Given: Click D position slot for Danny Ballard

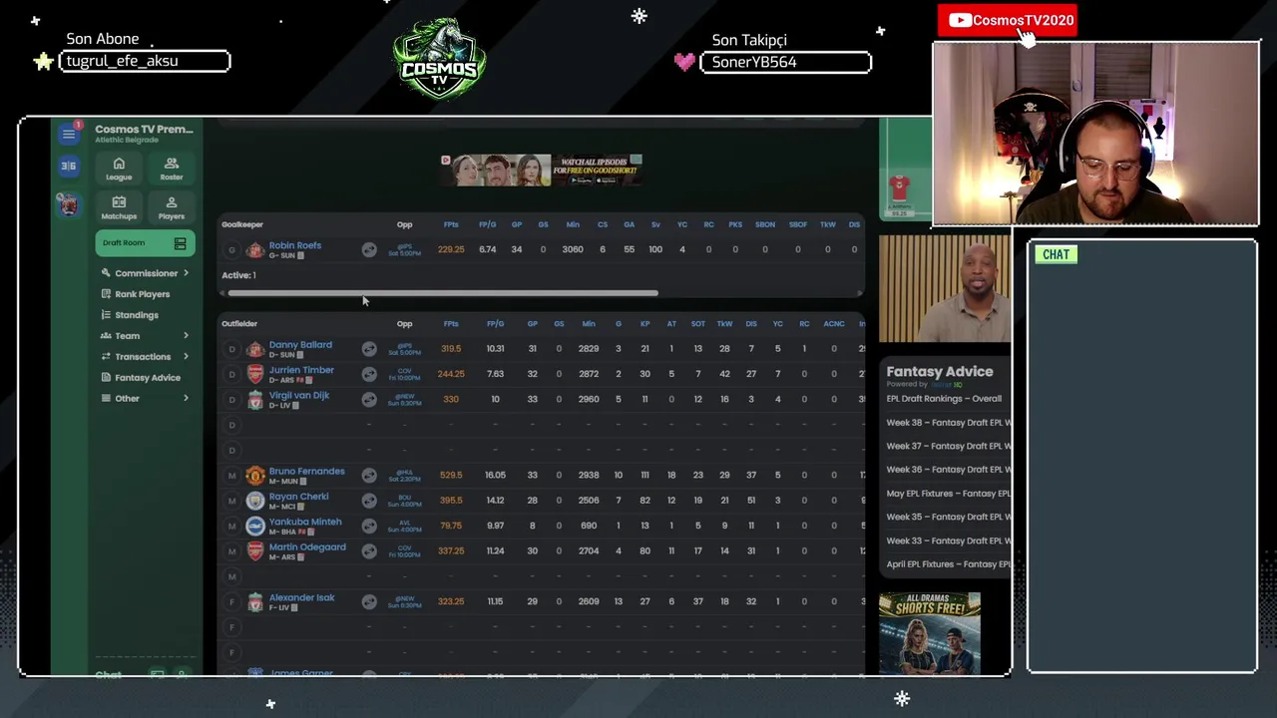Looking at the screenshot, I should (231, 349).
